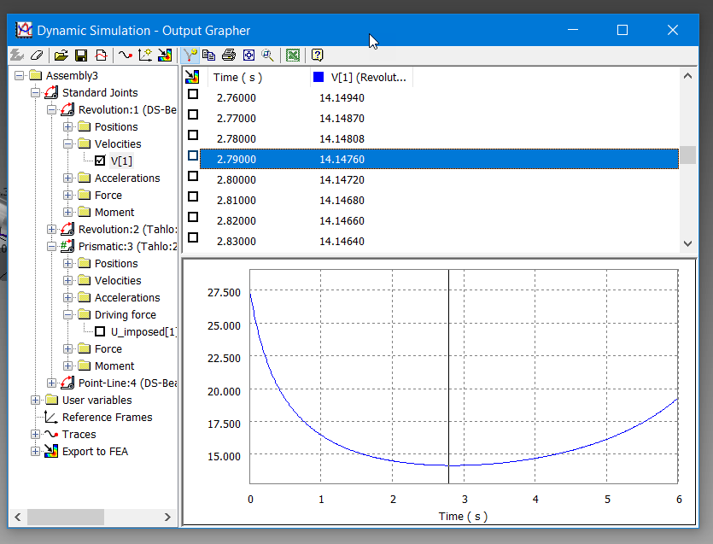Collapse the Standard Joints node
The width and height of the screenshot is (713, 544).
pyautogui.click(x=36, y=93)
